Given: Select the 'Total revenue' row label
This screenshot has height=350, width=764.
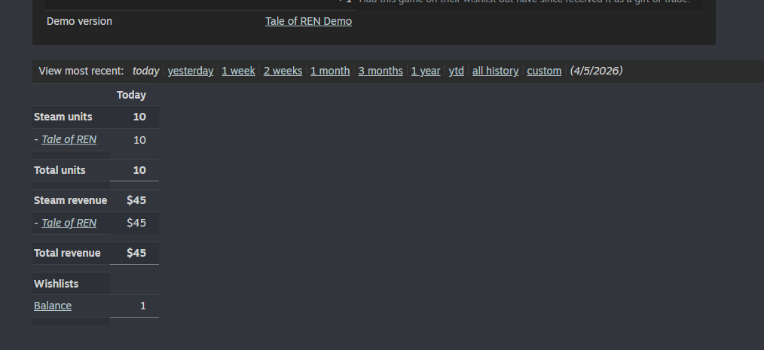Looking at the screenshot, I should (67, 253).
